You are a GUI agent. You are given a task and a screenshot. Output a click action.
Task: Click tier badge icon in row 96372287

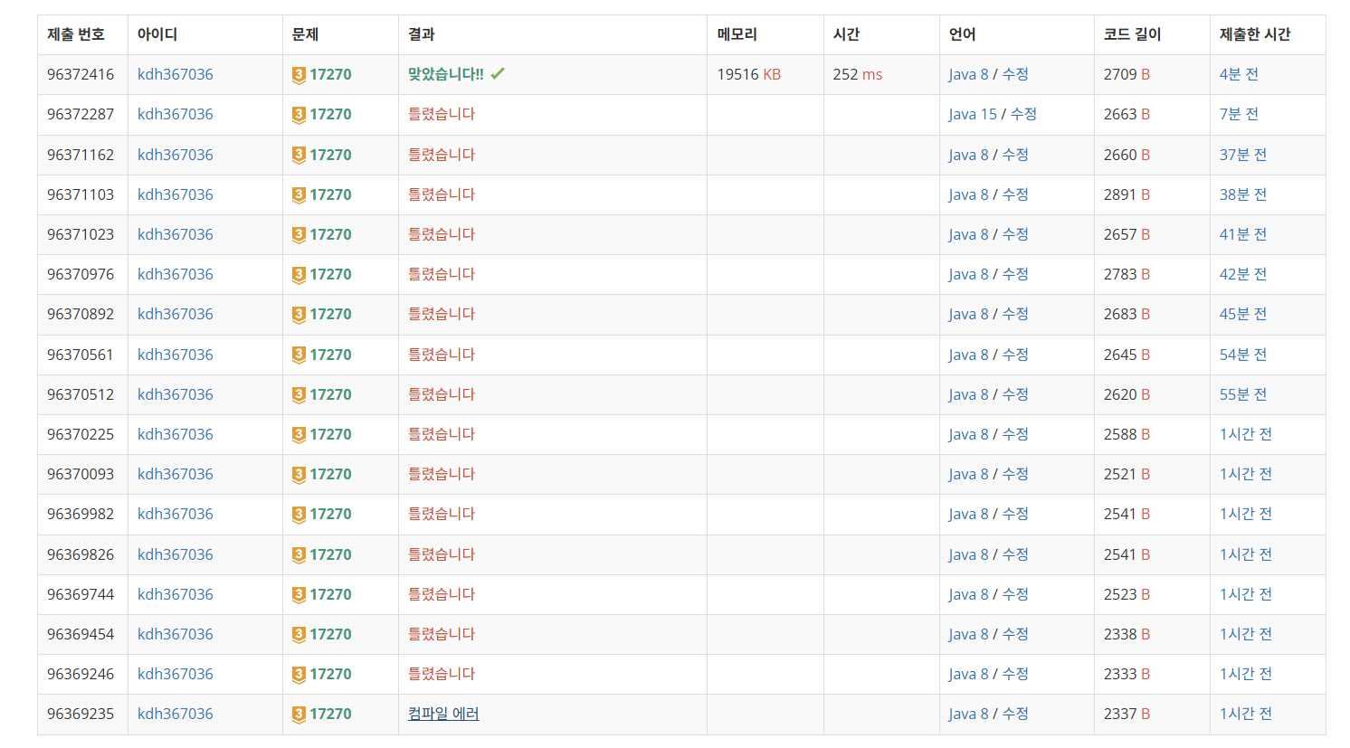(x=299, y=115)
